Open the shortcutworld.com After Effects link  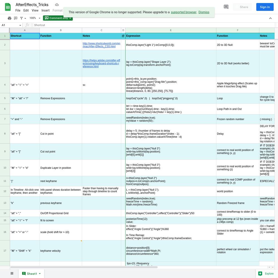101,45
